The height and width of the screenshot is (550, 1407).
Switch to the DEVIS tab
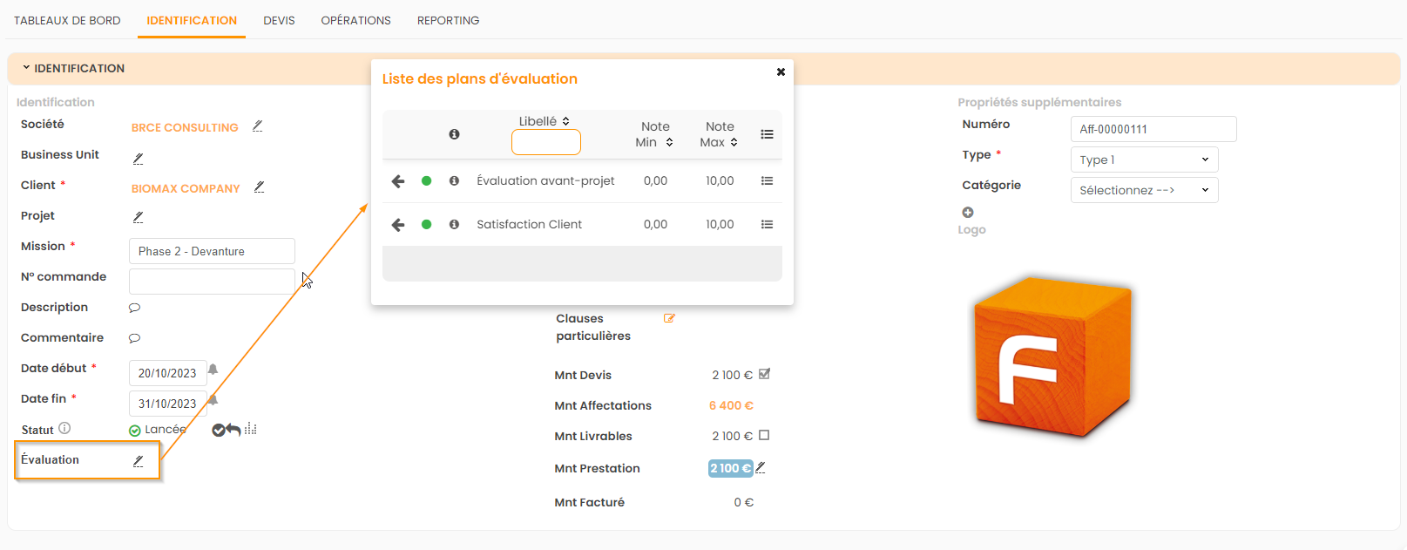coord(279,20)
